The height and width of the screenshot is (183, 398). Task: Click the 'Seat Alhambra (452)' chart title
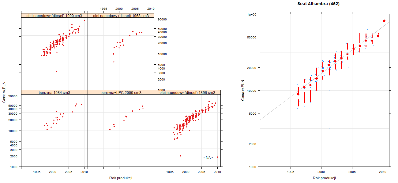(318, 4)
